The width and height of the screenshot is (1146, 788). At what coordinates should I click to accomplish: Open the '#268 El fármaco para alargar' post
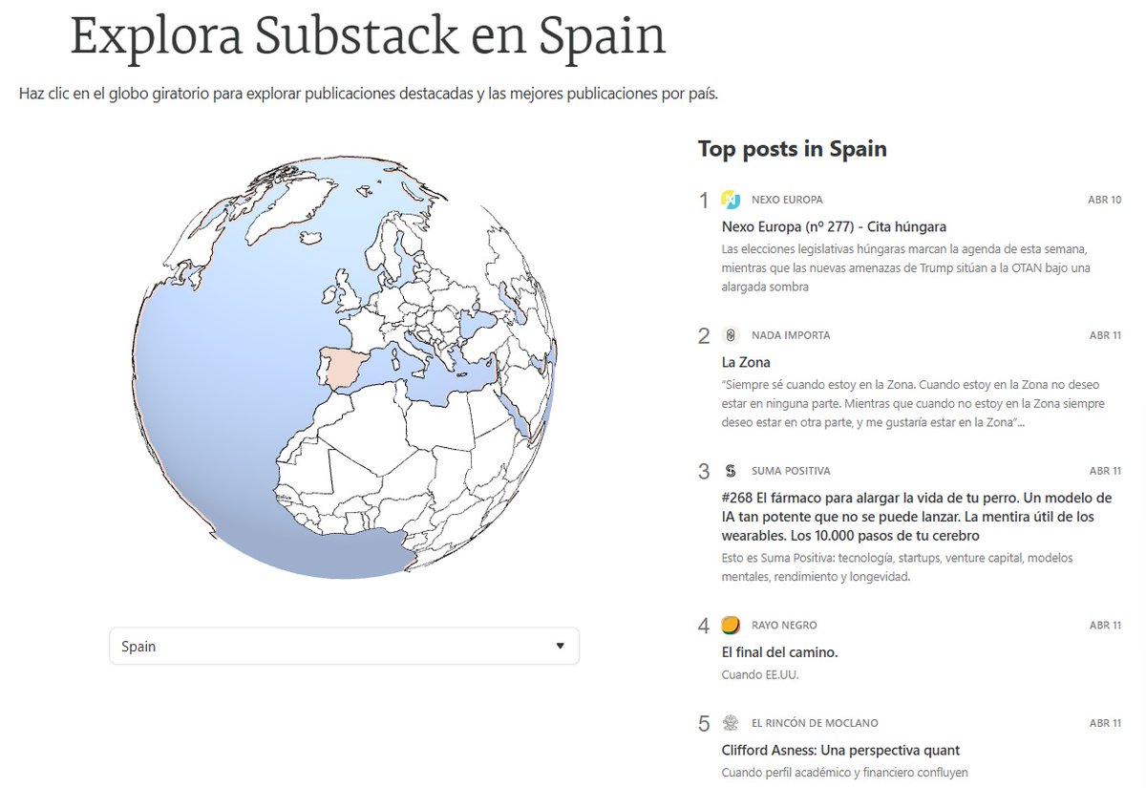tap(917, 517)
